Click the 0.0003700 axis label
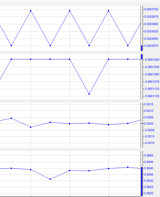The image size is (160, 197). pos(151,10)
